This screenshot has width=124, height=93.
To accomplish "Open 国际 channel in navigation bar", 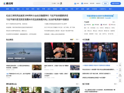I will (38, 9).
